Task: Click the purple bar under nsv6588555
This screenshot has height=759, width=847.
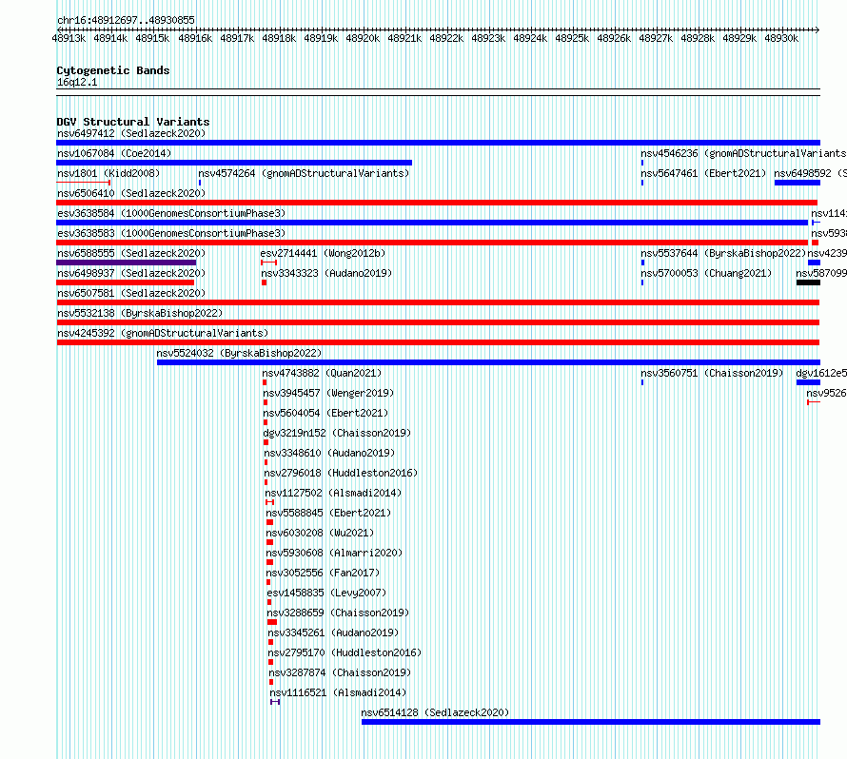Action: [127, 263]
